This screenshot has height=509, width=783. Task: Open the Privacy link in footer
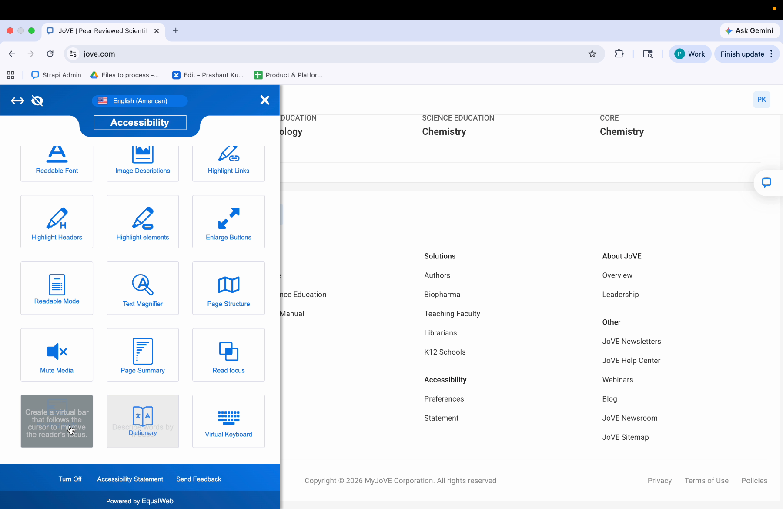click(659, 481)
